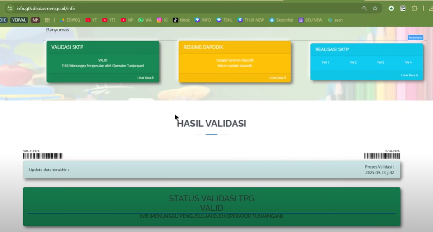Viewport: 433px width, 232px height.
Task: Open the tiktok bookmark
Action: click(181, 20)
